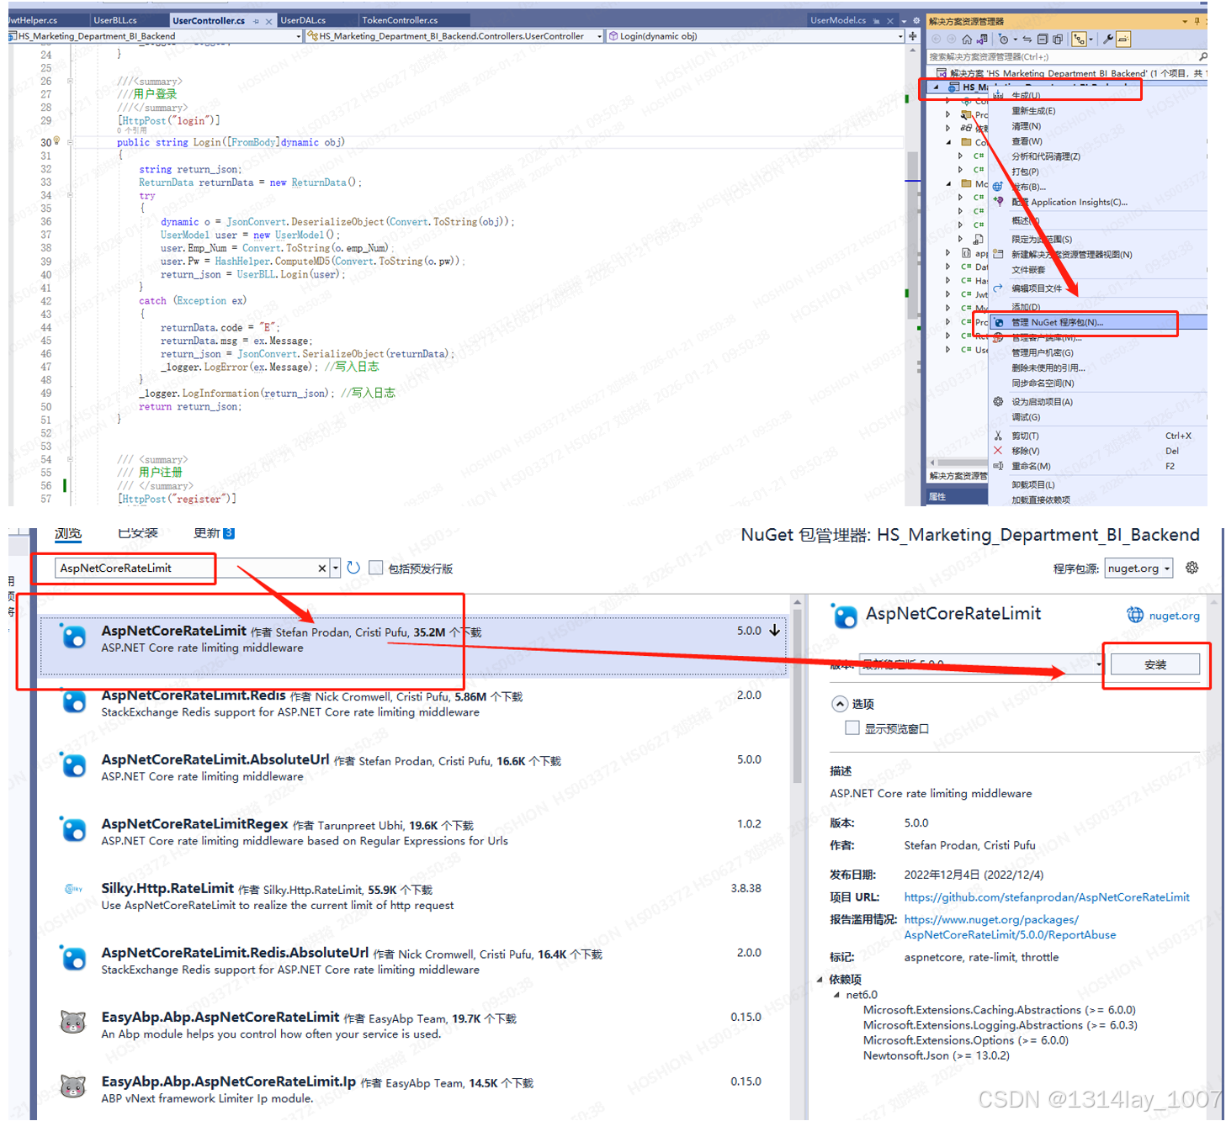Open the UserDAL.cs editor tab
1226x1121 pixels.
pyautogui.click(x=303, y=20)
